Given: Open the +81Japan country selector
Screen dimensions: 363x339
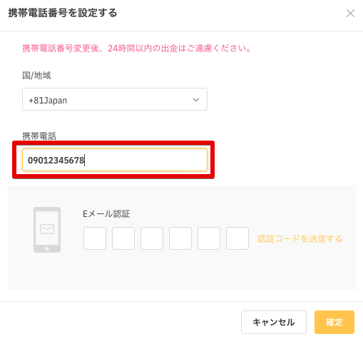Looking at the screenshot, I should coord(115,99).
